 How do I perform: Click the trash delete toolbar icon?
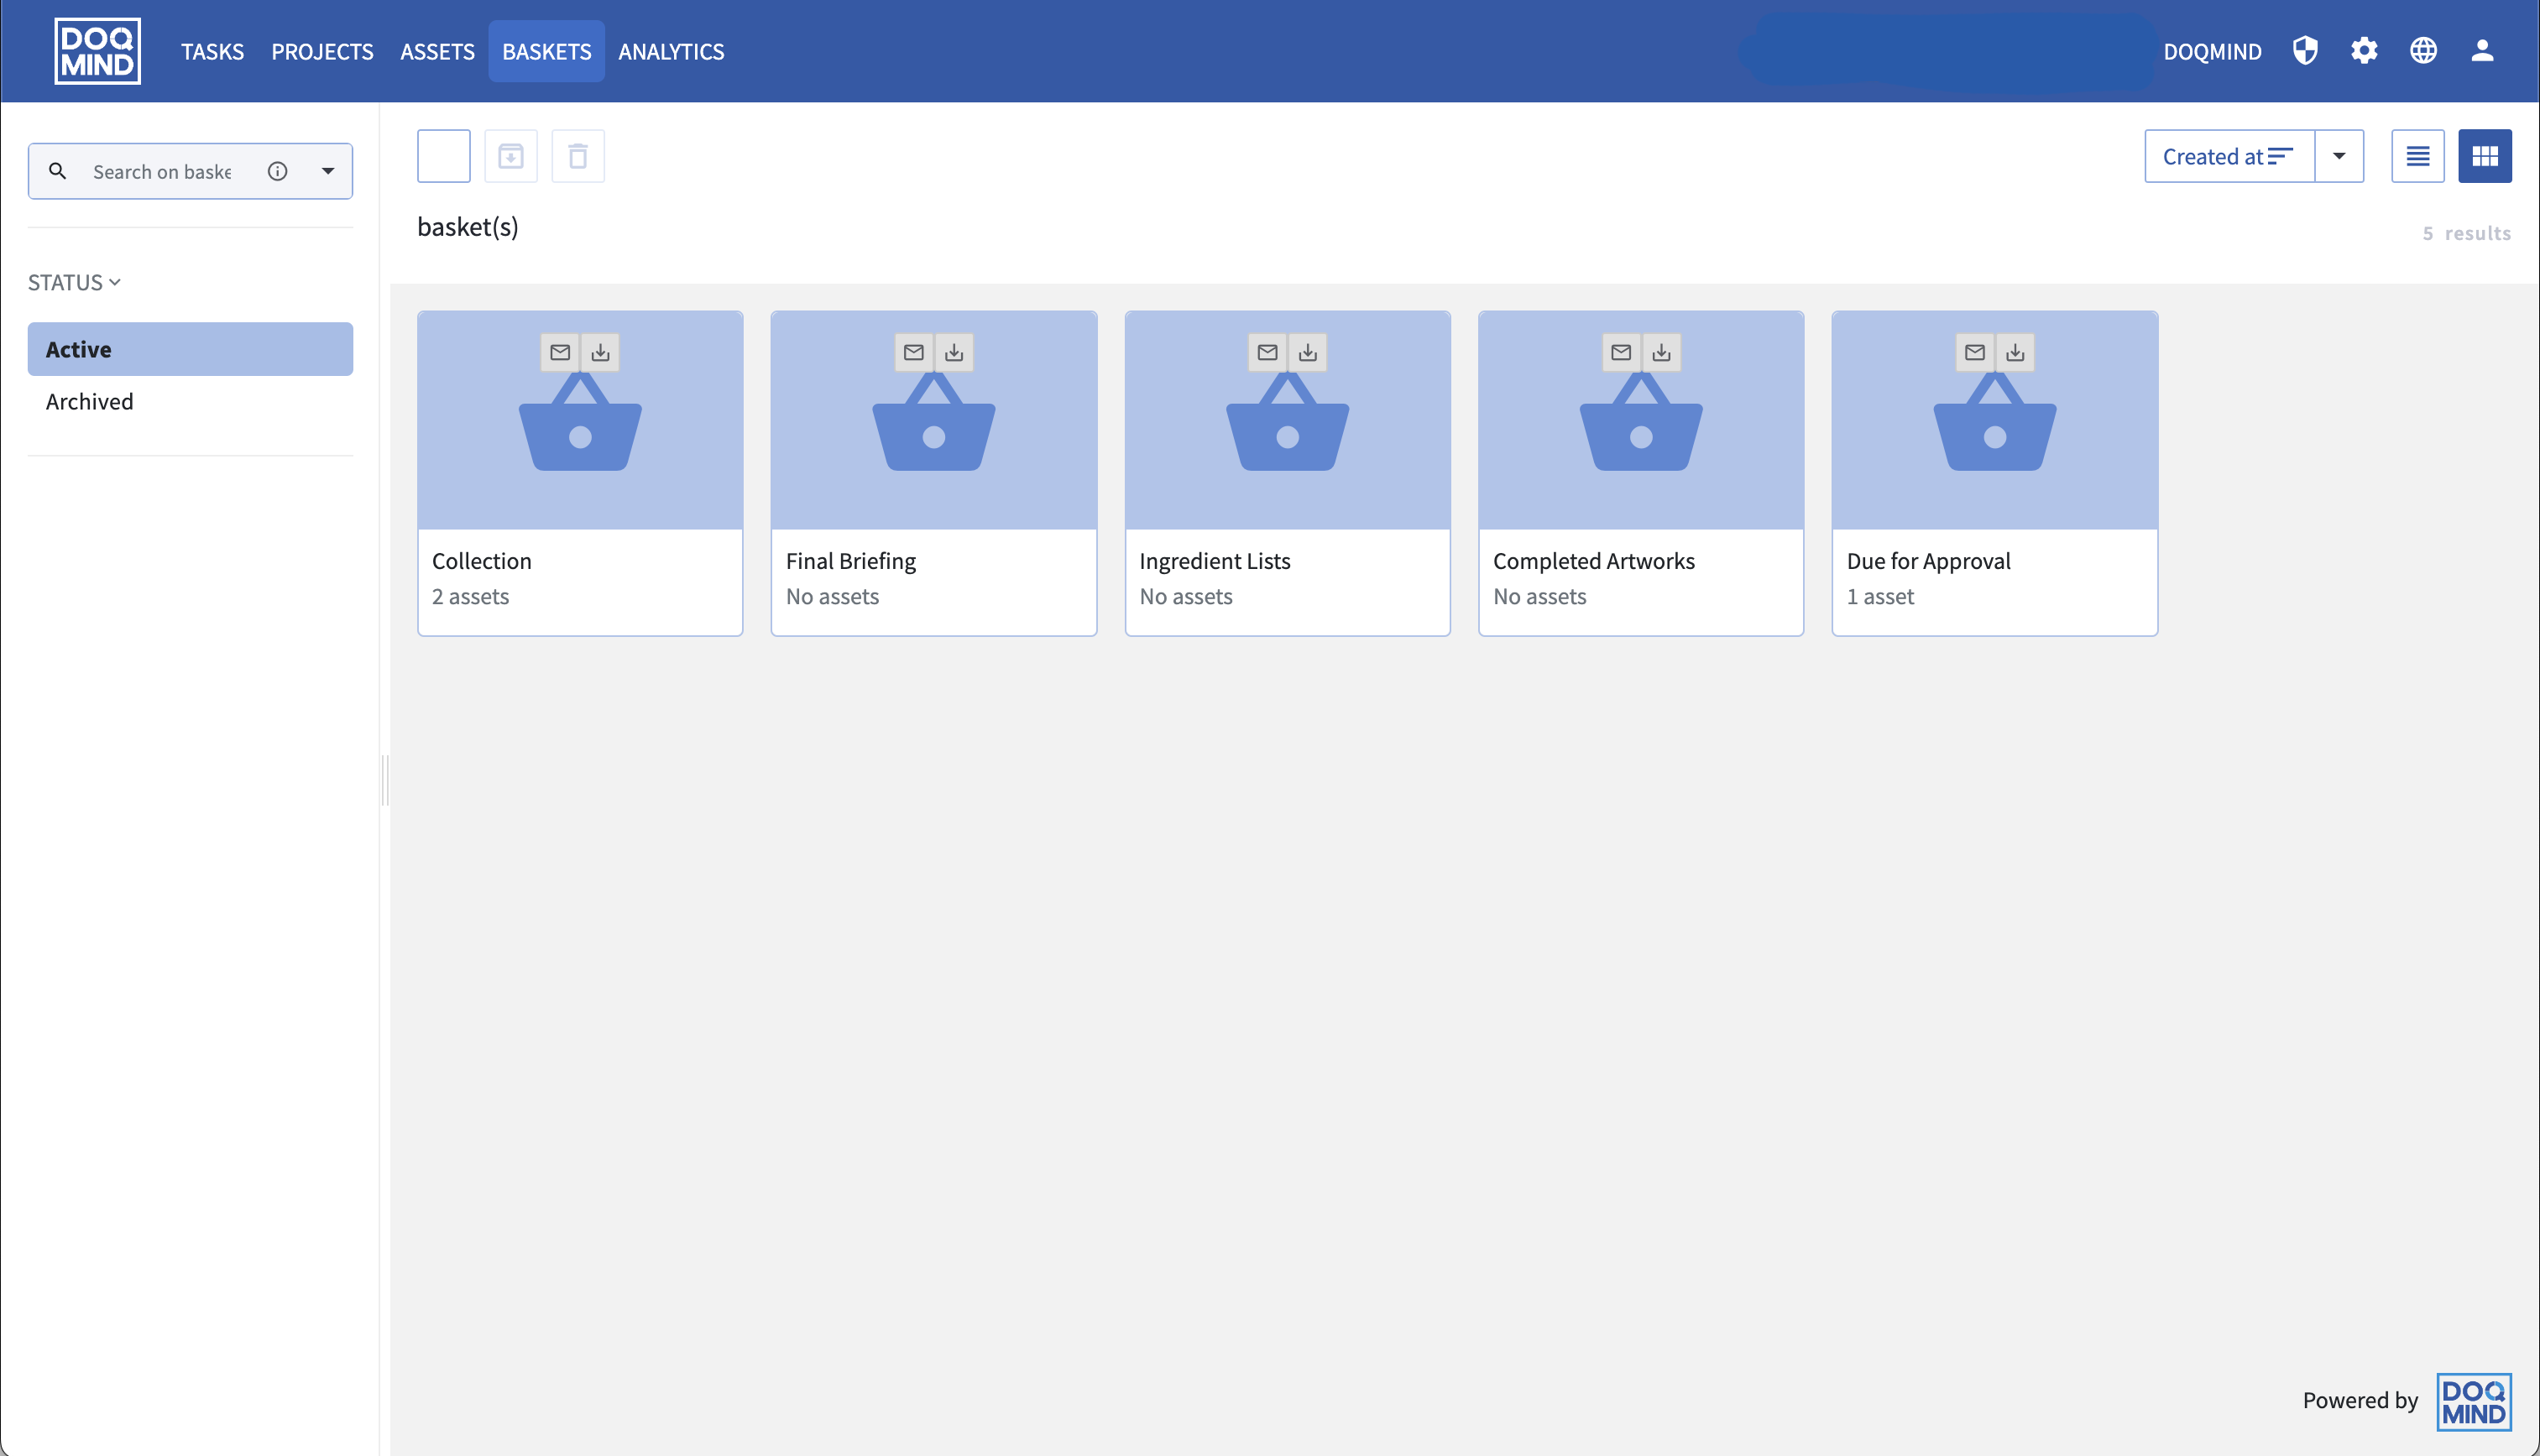577,156
